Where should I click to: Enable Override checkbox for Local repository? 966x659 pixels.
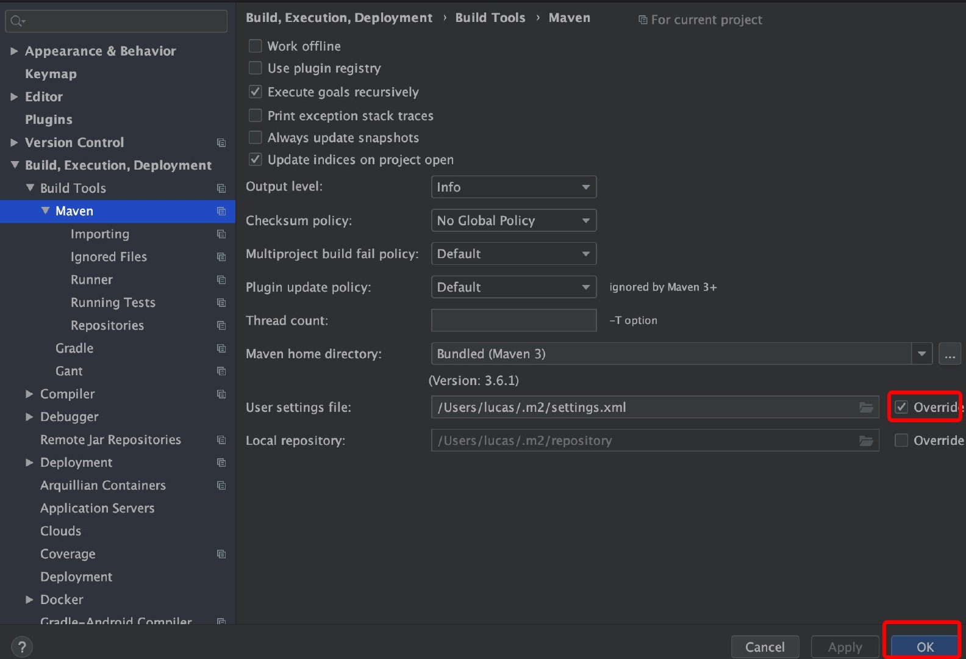pos(901,440)
